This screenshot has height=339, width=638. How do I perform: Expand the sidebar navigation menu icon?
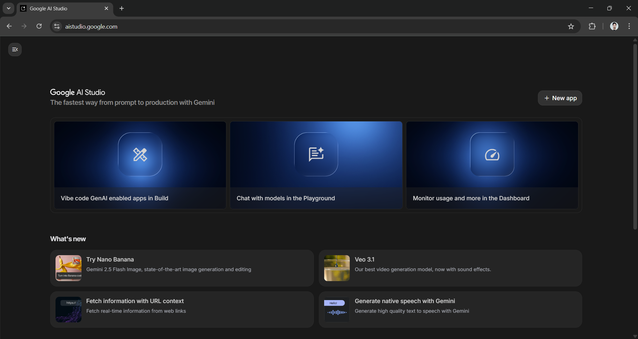[x=15, y=50]
